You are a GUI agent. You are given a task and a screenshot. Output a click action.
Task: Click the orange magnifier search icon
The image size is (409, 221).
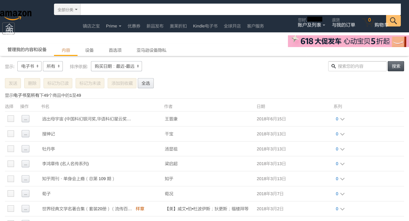393,21
